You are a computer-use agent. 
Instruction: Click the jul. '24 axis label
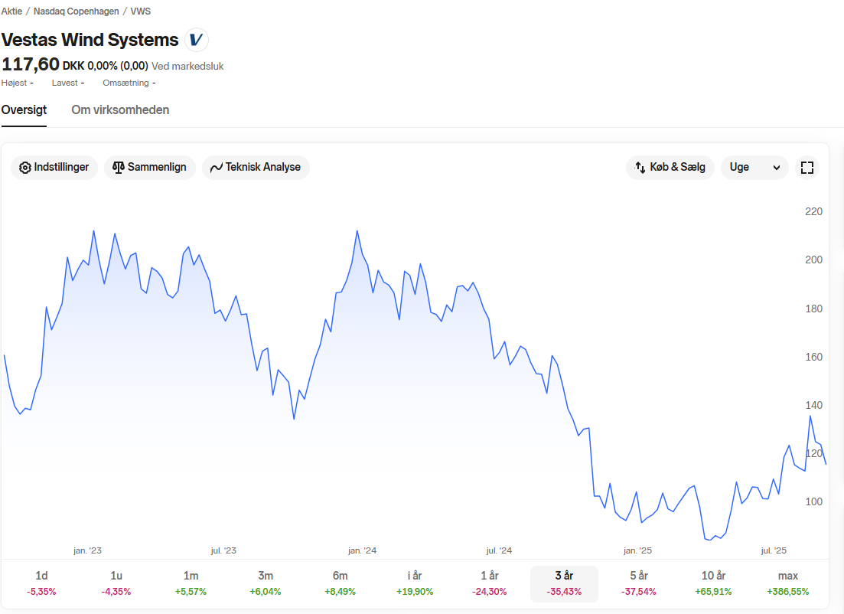499,550
